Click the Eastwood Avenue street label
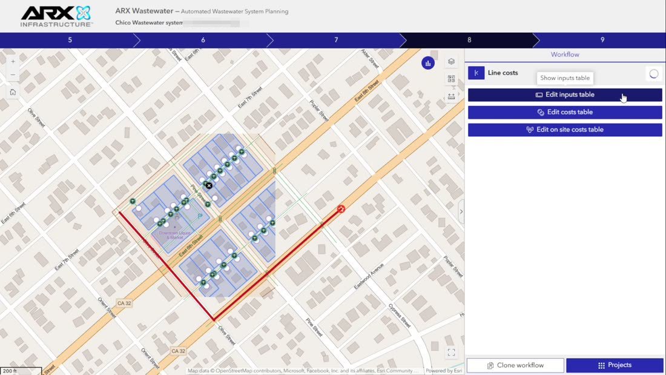Screen dimensions: 666x375 [x=369, y=276]
